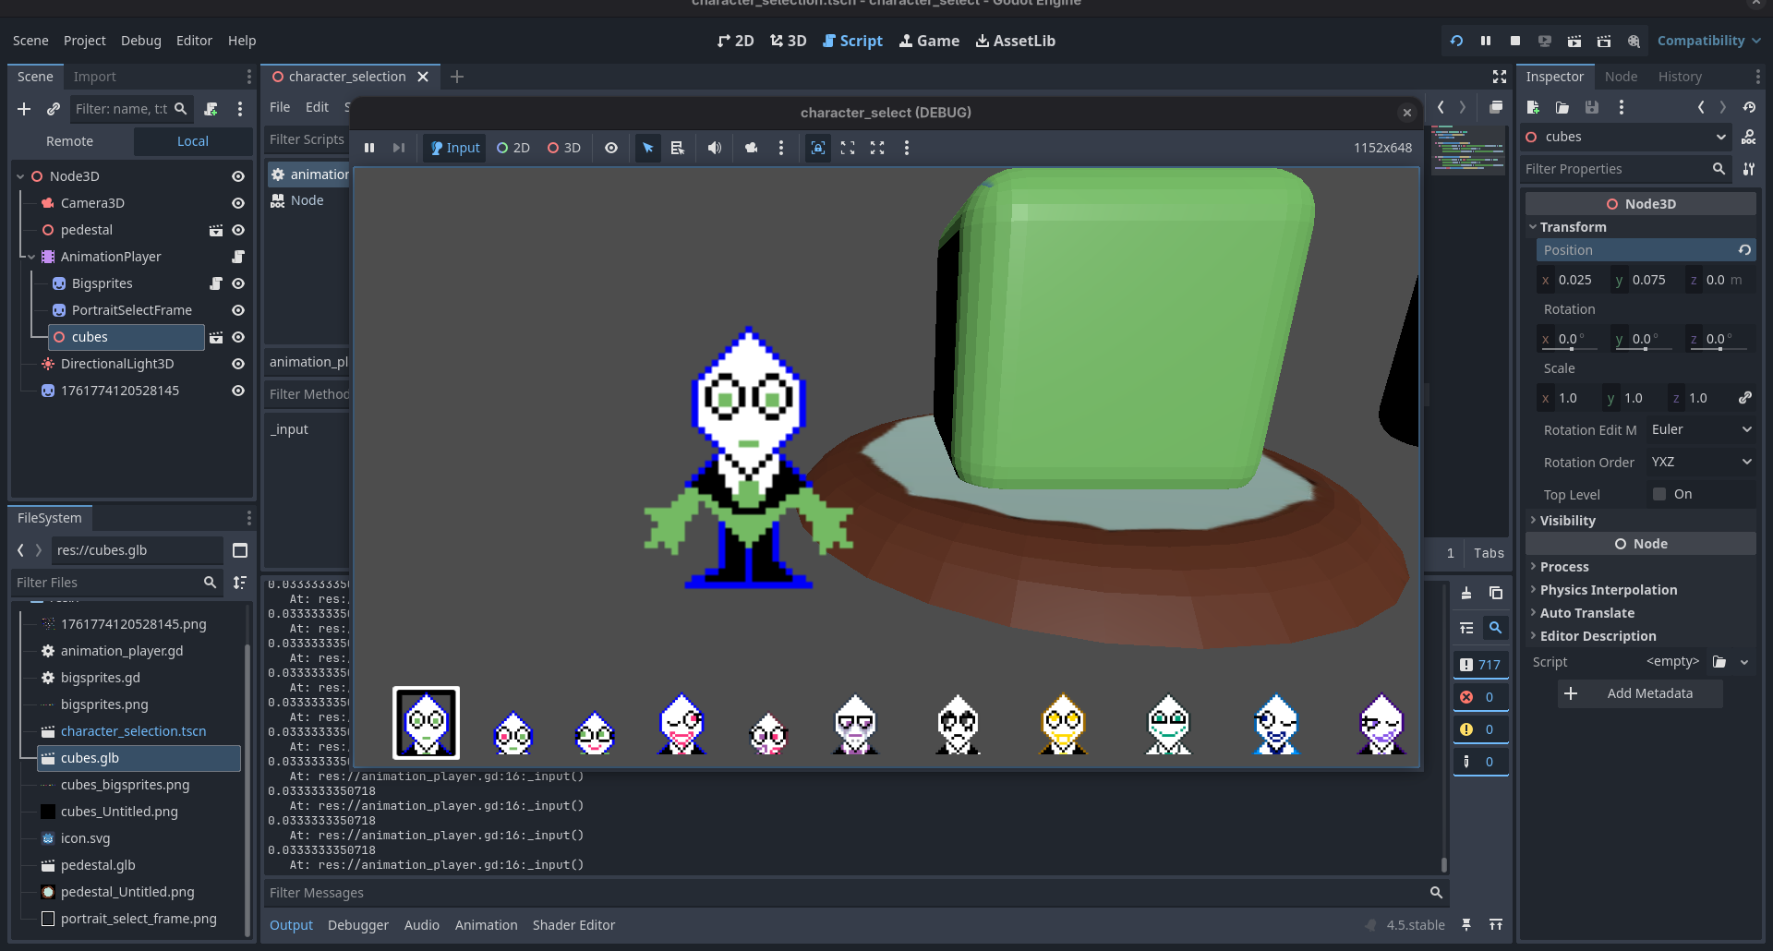Pause the running project in top toolbar
This screenshot has height=951, width=1773.
[1486, 41]
